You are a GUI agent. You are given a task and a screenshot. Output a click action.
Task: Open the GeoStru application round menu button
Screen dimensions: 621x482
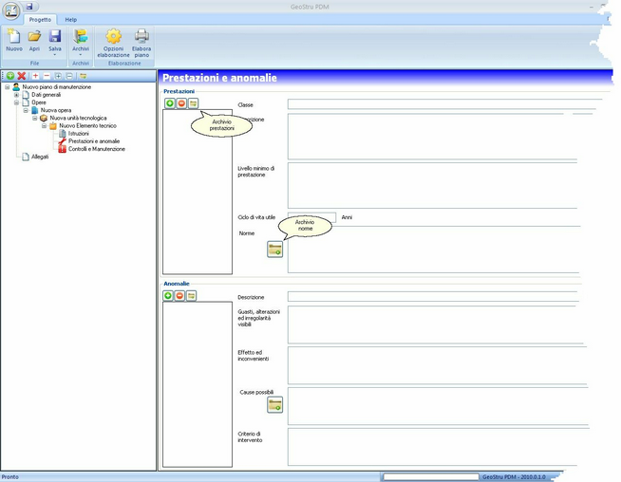(11, 10)
